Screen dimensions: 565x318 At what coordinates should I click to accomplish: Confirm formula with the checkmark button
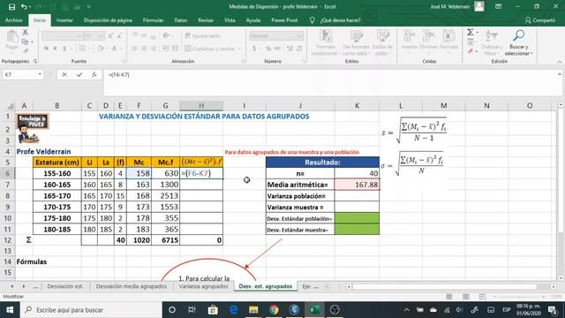point(79,74)
